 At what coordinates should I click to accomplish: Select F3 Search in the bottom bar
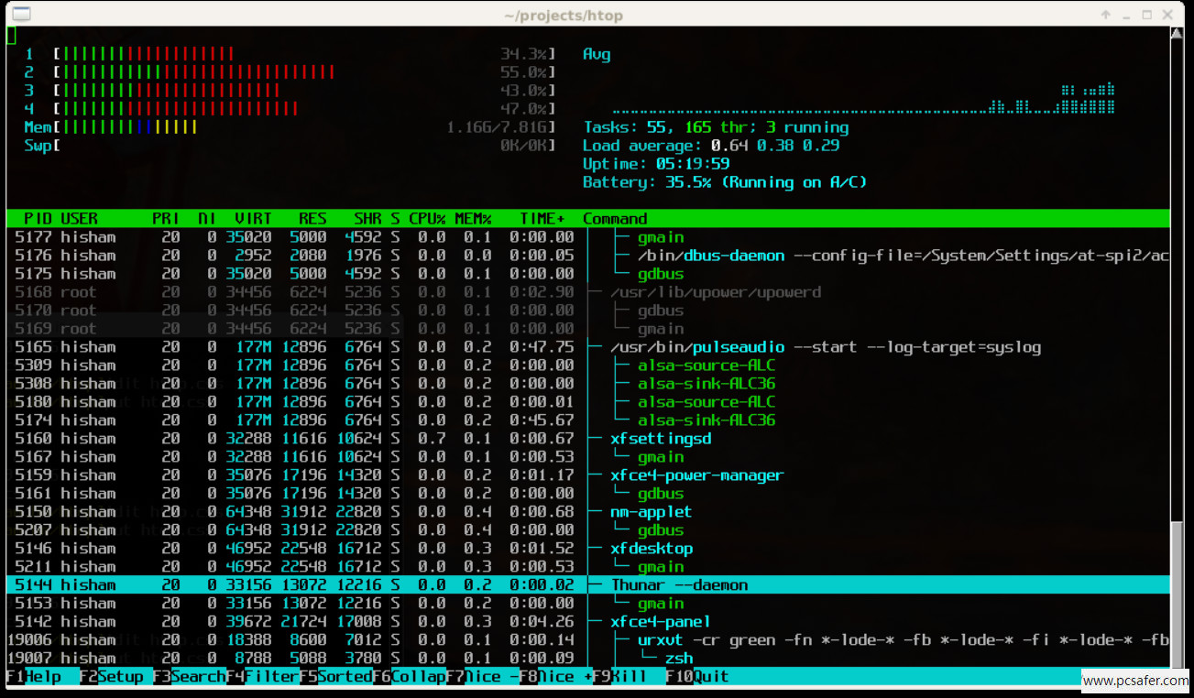pos(189,677)
